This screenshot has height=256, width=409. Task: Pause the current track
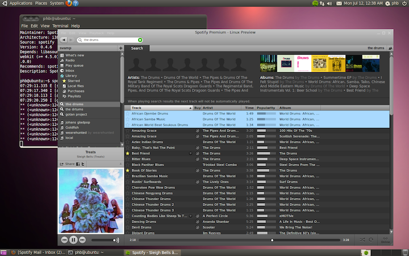[73, 240]
